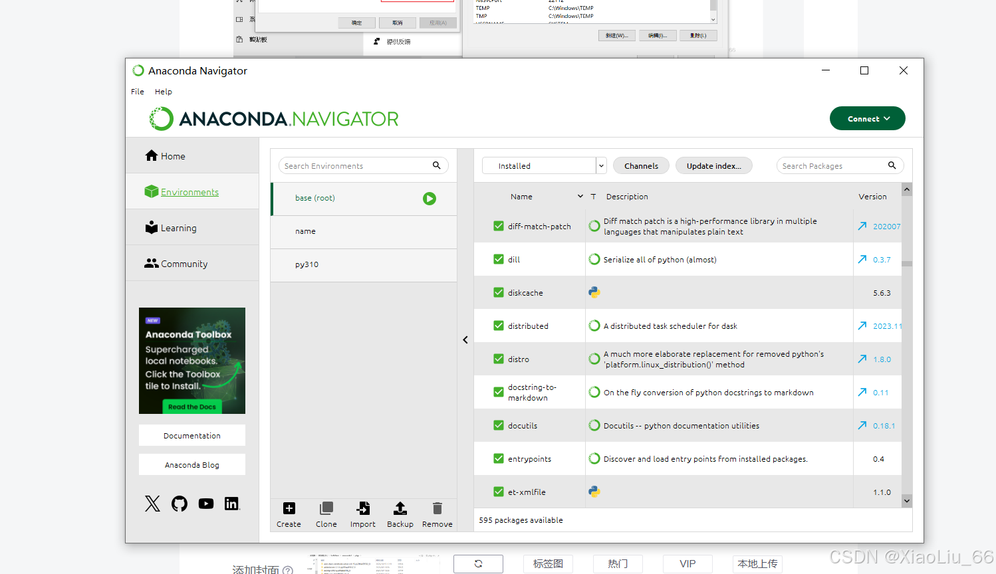The width and height of the screenshot is (996, 574).
Task: Open the Anaconda Blog button
Action: click(192, 464)
